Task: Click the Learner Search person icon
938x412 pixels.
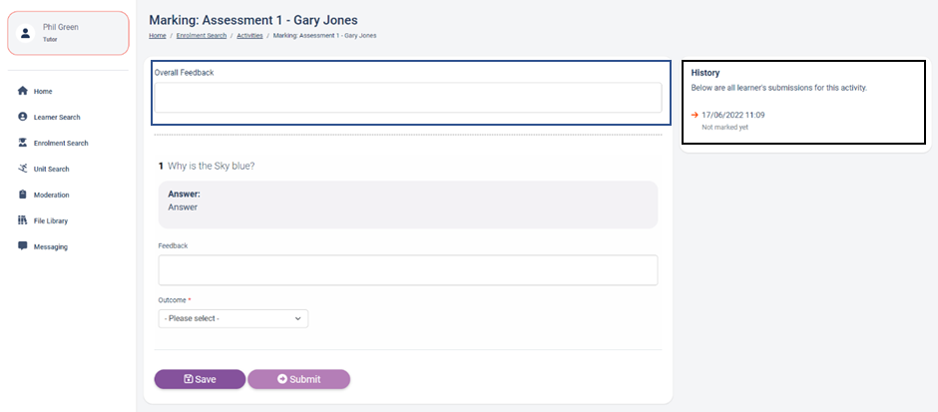Action: (23, 117)
